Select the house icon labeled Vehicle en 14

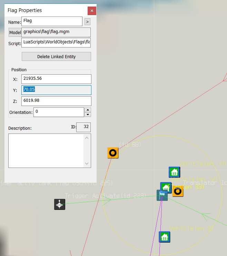tap(174, 172)
